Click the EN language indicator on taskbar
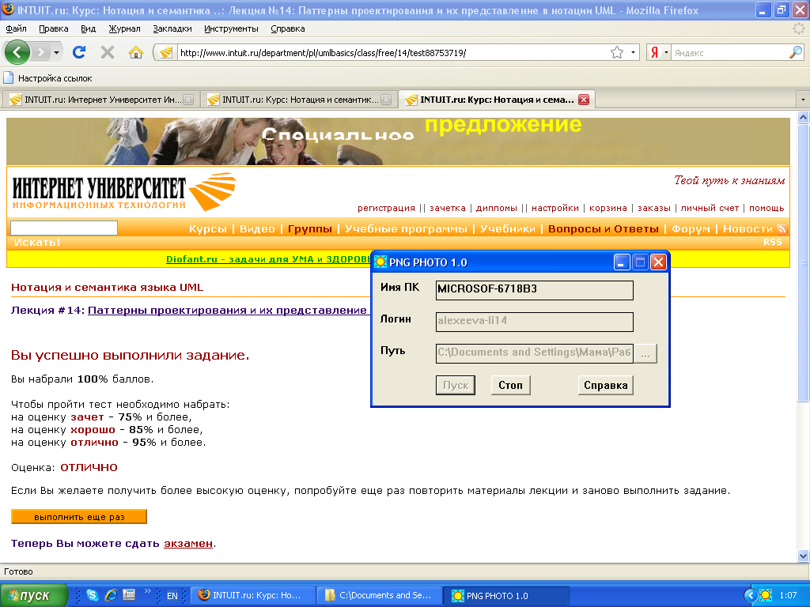This screenshot has height=607, width=810. tap(172, 596)
